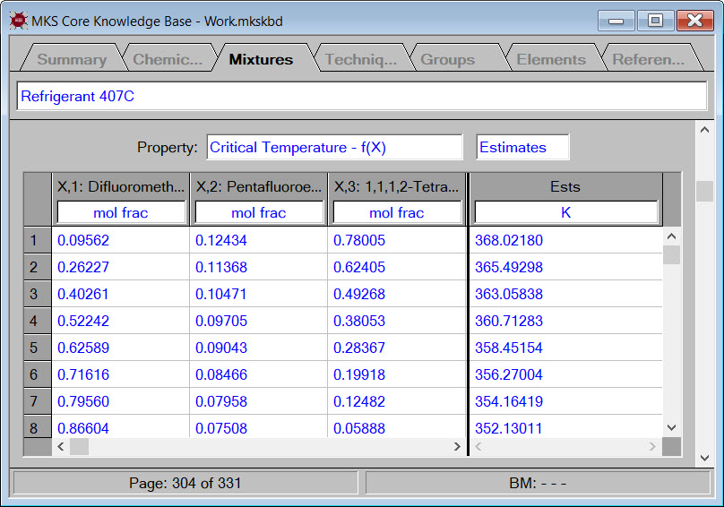Open the Critical Temperature property selector

333,148
